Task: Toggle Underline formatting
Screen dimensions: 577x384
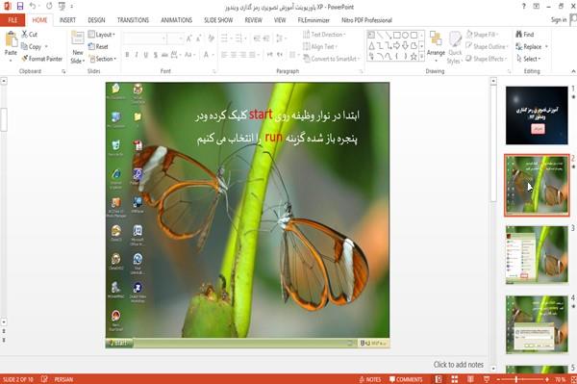Action: [x=146, y=55]
